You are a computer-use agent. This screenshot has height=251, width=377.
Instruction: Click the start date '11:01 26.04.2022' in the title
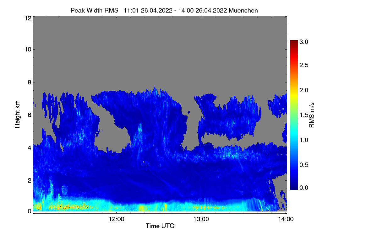148,10
